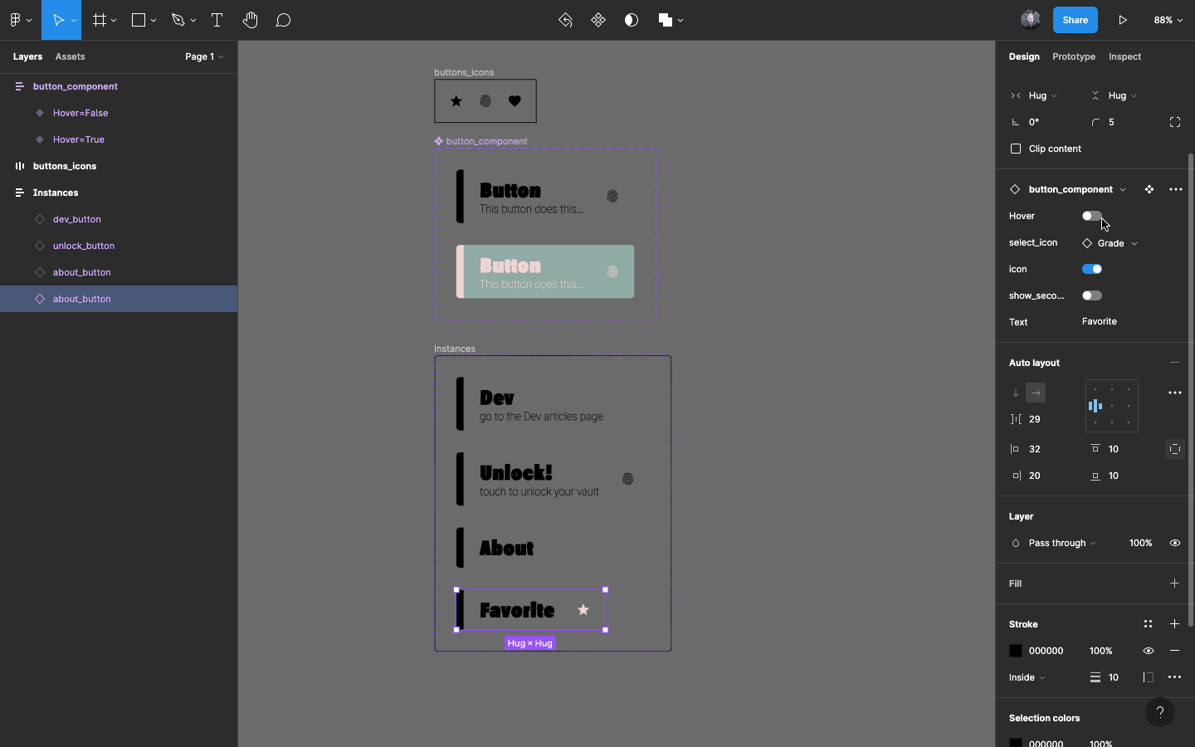The width and height of the screenshot is (1195, 747).
Task: Set auto layout direction to vertical
Action: tap(1016, 393)
